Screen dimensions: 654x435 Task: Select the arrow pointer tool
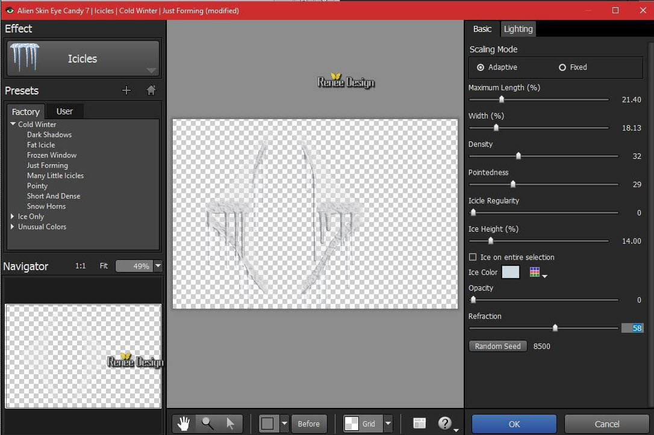click(x=230, y=424)
